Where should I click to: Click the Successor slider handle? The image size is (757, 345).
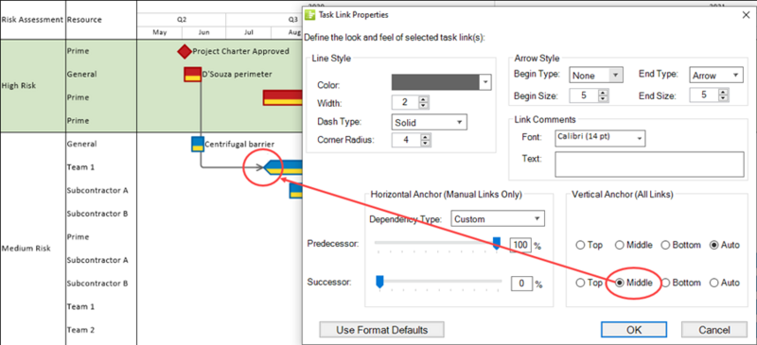coord(380,282)
